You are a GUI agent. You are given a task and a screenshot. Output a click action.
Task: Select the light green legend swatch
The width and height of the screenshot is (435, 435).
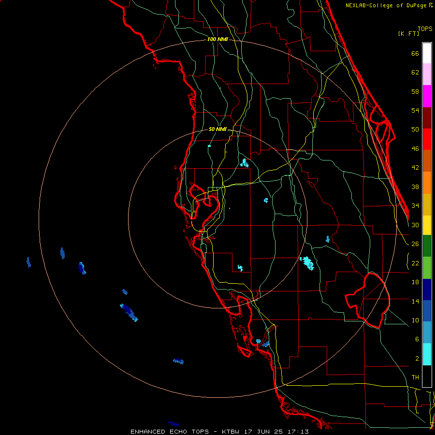point(427,268)
